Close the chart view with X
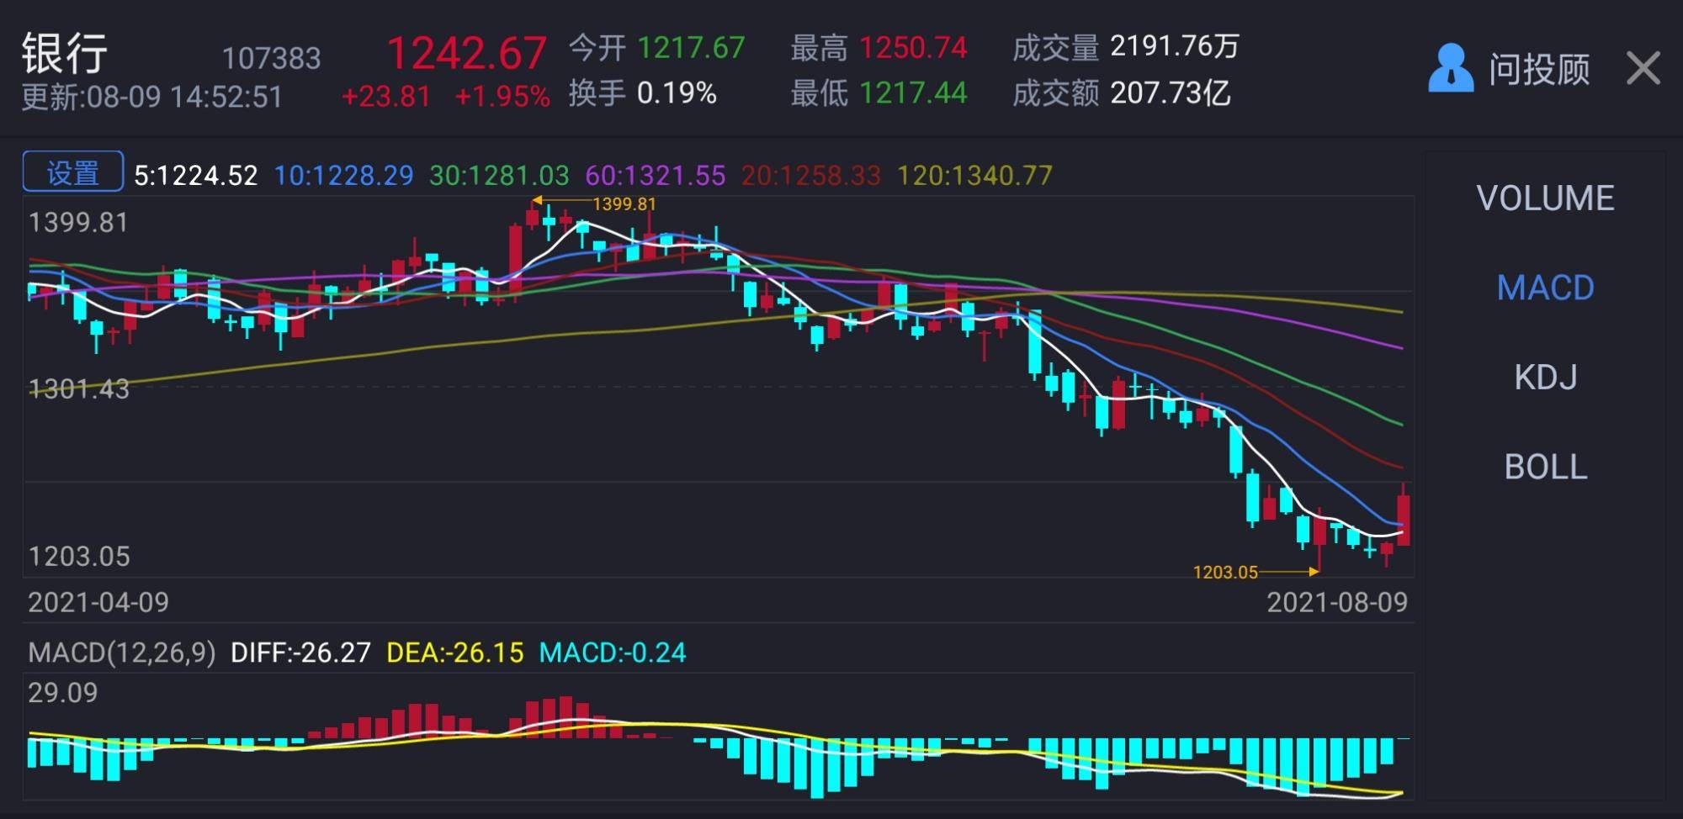1683x819 pixels. (x=1643, y=68)
